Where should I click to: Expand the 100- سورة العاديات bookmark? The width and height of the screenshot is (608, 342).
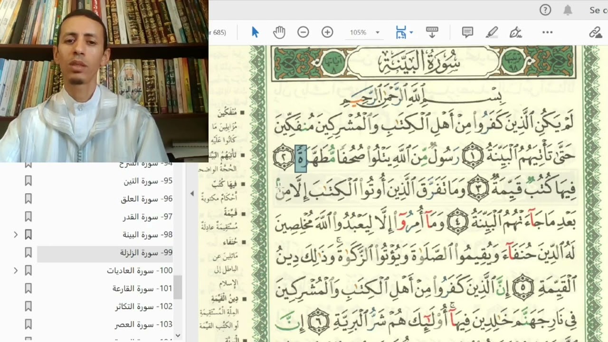(x=16, y=270)
